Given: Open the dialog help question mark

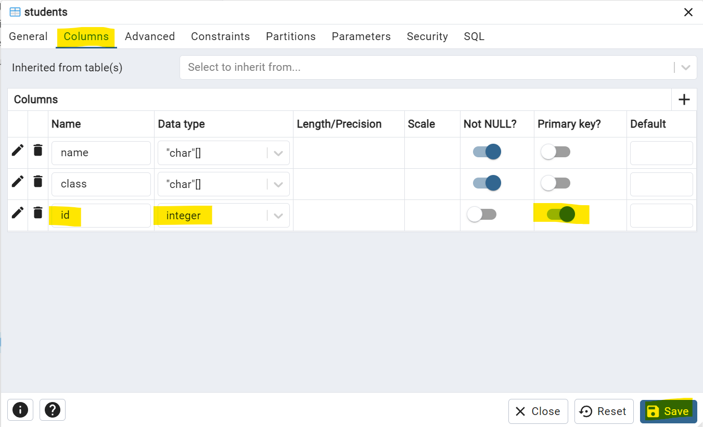Looking at the screenshot, I should [x=52, y=410].
